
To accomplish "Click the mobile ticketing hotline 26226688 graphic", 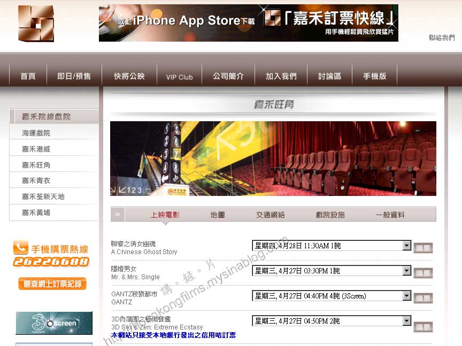I will click(51, 254).
